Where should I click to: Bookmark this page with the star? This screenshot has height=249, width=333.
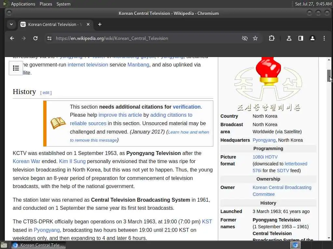[x=255, y=38]
